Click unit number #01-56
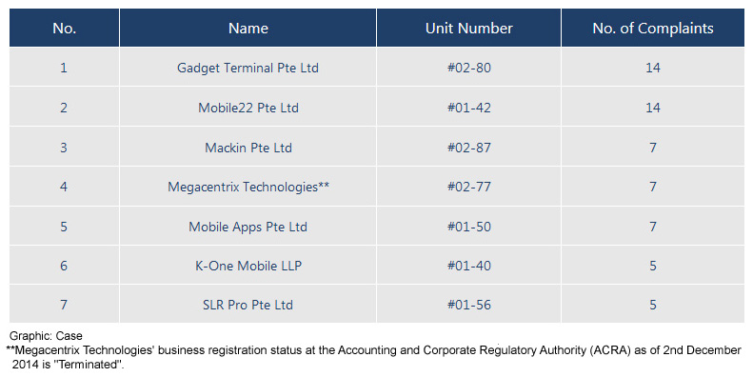This screenshot has width=753, height=377. (469, 305)
